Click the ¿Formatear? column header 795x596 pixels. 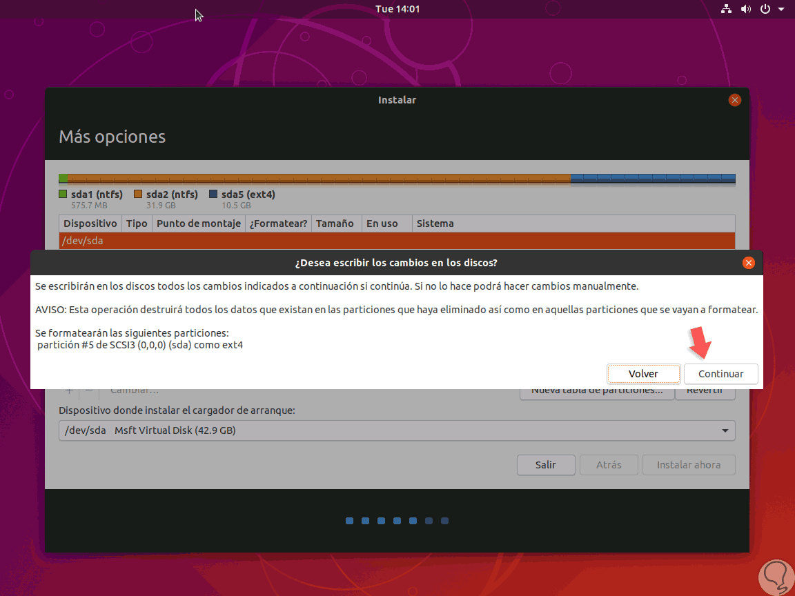tap(278, 223)
